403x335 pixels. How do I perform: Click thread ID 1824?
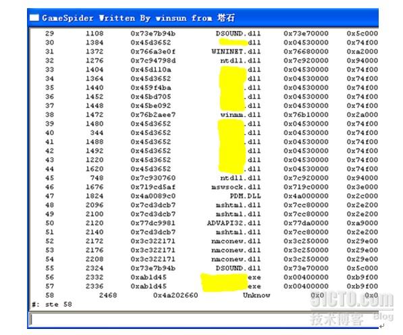(x=95, y=196)
